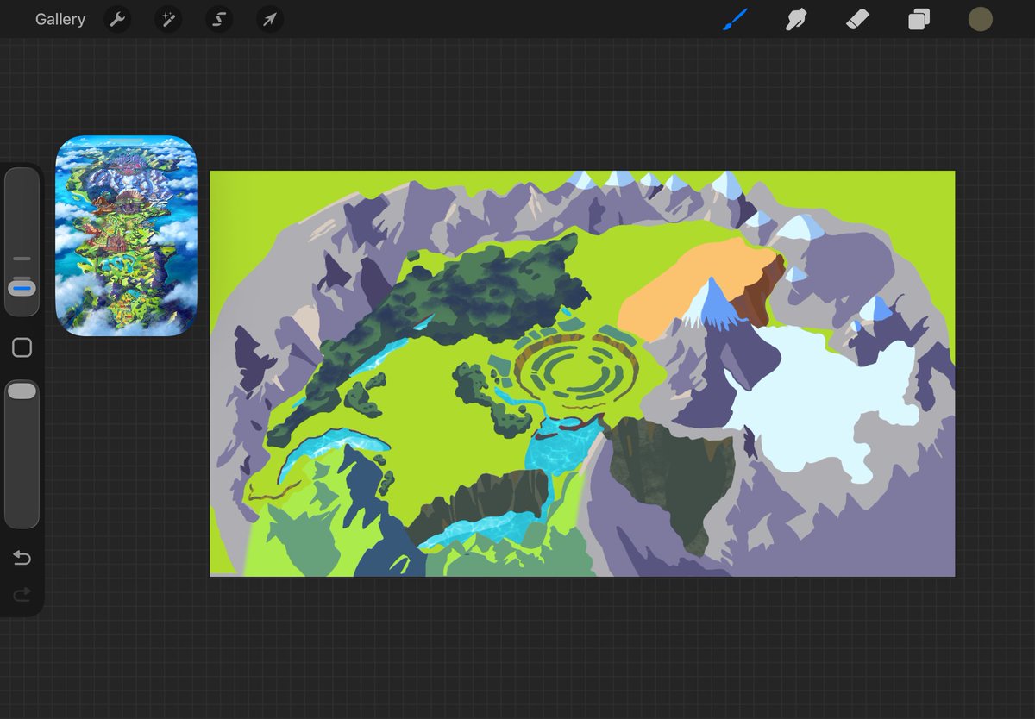Open the Gallery view
The image size is (1035, 719).
click(x=60, y=19)
